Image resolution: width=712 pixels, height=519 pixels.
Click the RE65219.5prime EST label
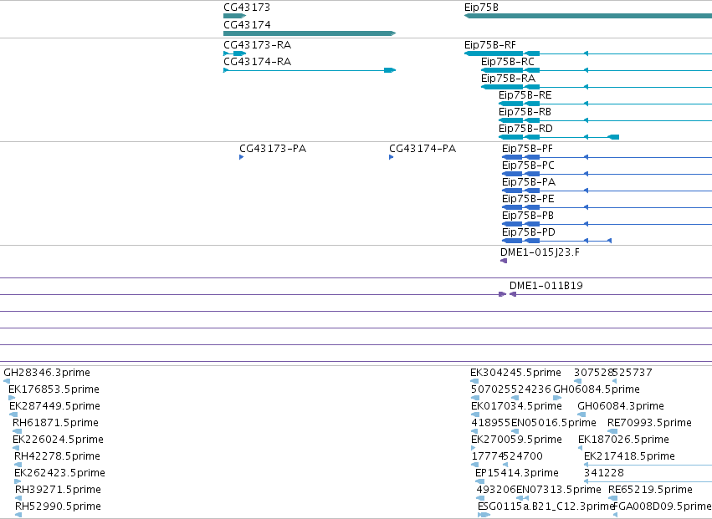(x=650, y=490)
